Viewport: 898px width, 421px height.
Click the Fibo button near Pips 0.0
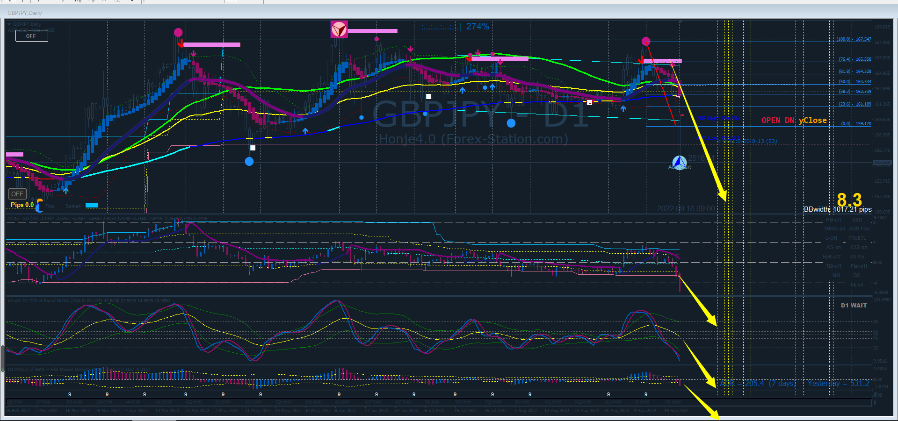pyautogui.click(x=50, y=206)
